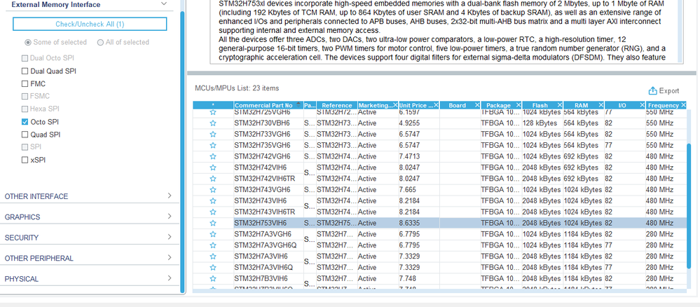
Task: Mark STM32H743VGH6 with star
Action: 213,189
